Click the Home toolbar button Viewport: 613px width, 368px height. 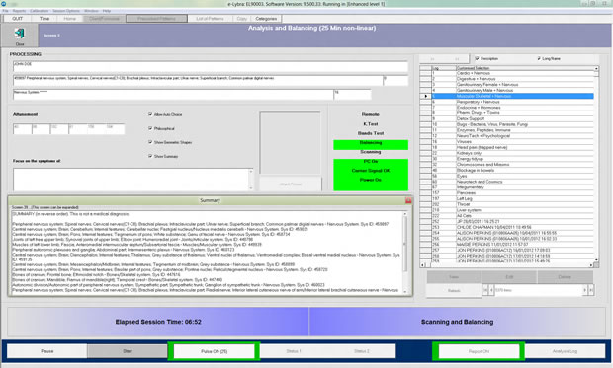[69, 19]
